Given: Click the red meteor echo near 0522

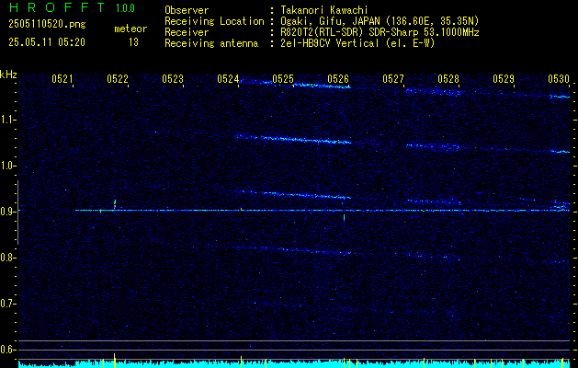Looking at the screenshot, I should click(115, 204).
